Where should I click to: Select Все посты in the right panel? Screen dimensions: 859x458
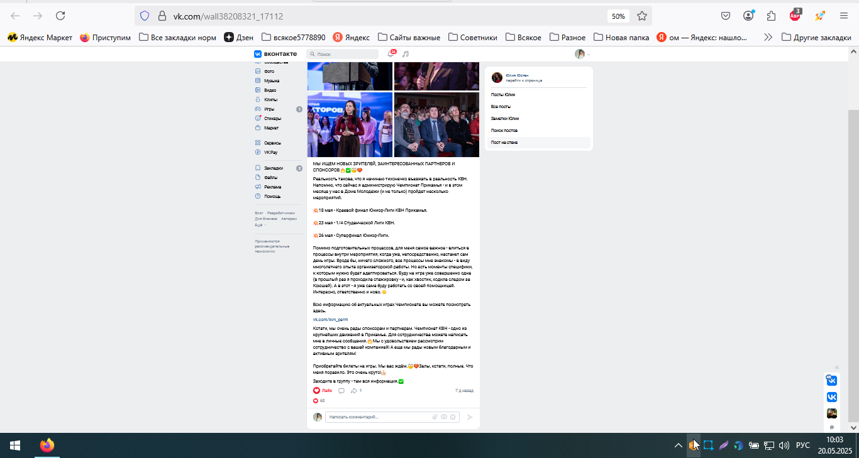pos(501,107)
